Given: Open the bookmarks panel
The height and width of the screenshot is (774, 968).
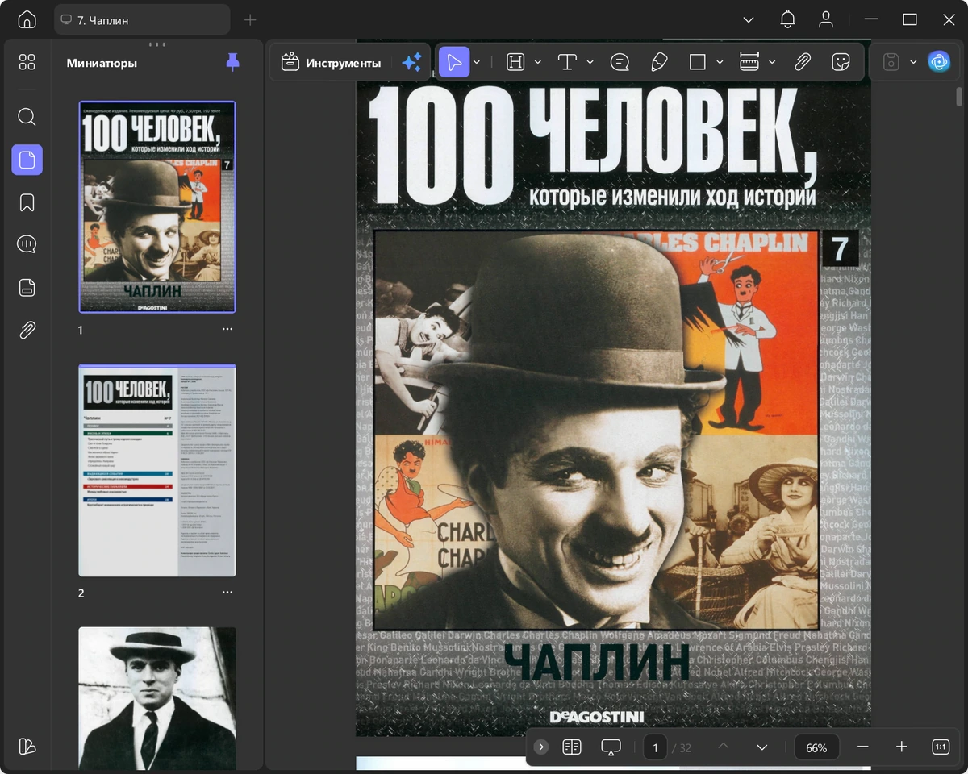Looking at the screenshot, I should pyautogui.click(x=27, y=202).
